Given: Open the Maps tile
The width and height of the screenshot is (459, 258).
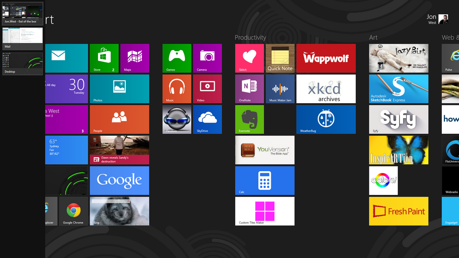Looking at the screenshot, I should (135, 58).
